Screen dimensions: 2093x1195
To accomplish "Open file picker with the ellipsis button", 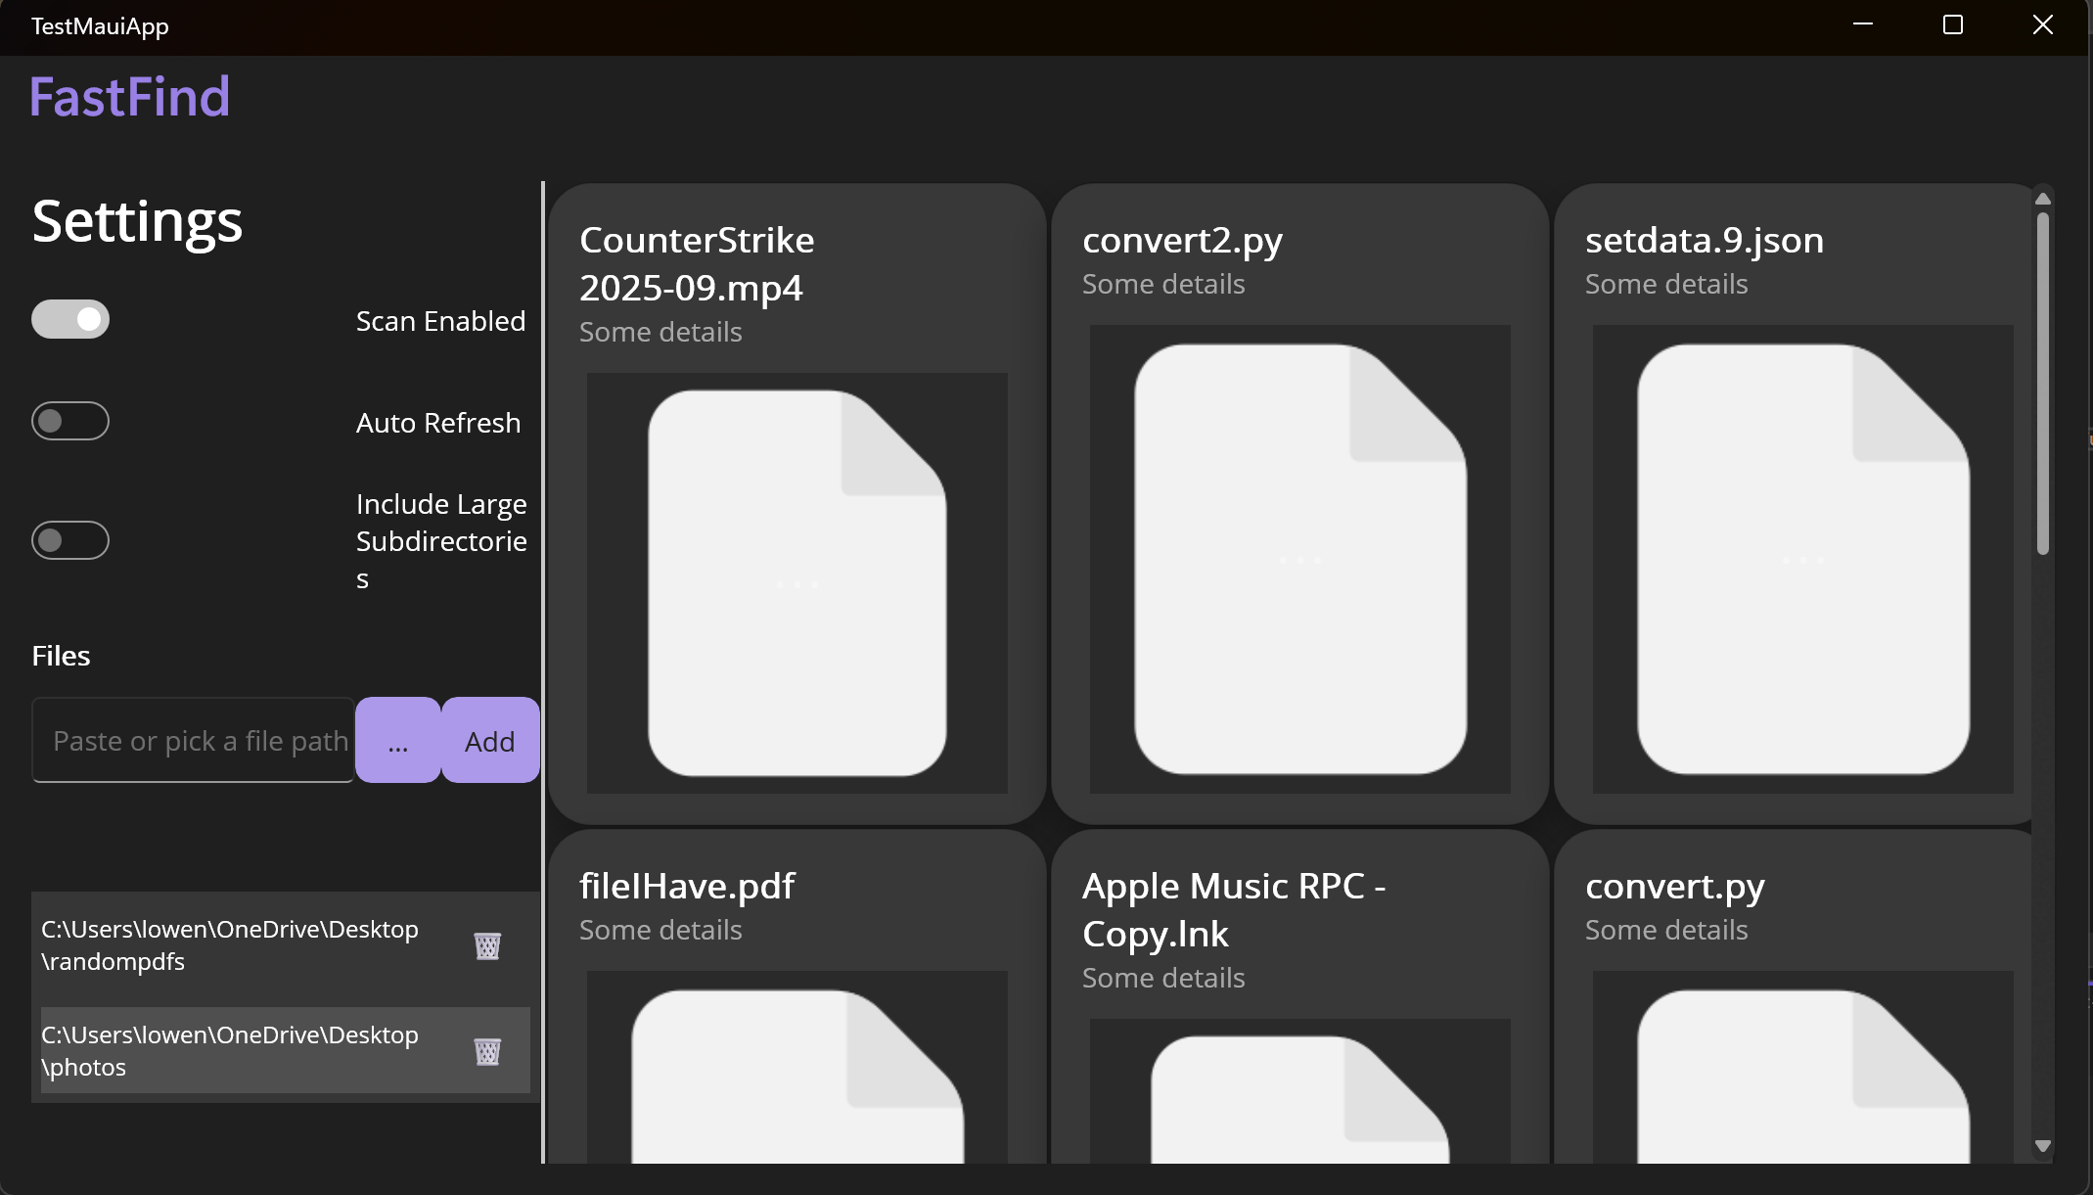I will [398, 741].
